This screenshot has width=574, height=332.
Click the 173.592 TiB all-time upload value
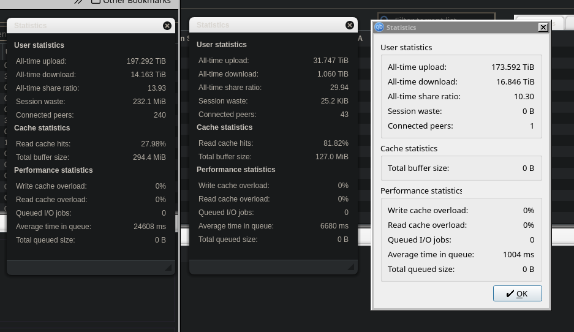[513, 67]
